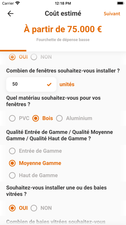
Task: Select the top NON radio button
Action: pyautogui.click(x=41, y=57)
